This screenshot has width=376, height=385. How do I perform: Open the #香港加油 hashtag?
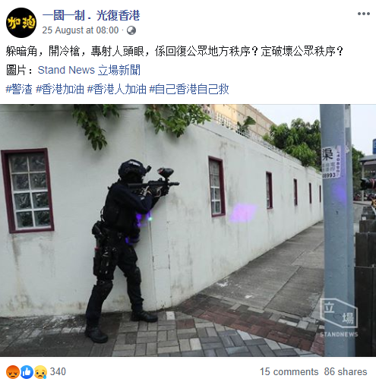60,90
